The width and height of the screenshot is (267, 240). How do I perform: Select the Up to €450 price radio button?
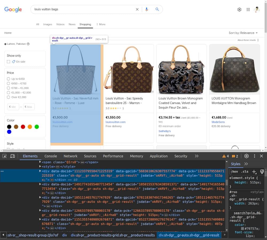[8, 79]
